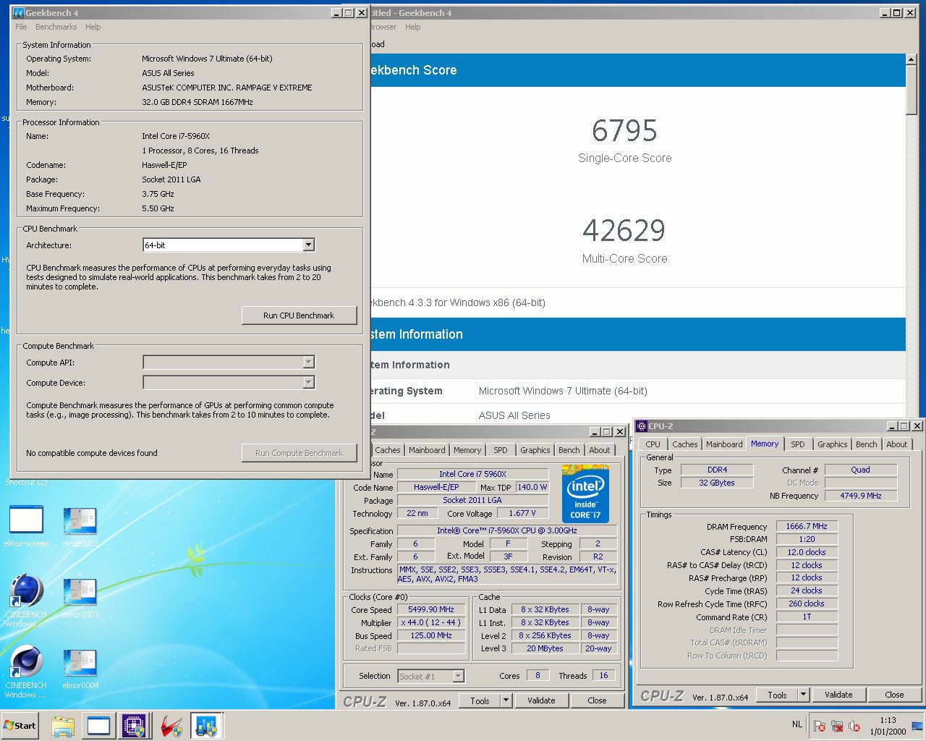This screenshot has width=926, height=741.
Task: Click the muted volume tray icon
Action: (x=854, y=726)
